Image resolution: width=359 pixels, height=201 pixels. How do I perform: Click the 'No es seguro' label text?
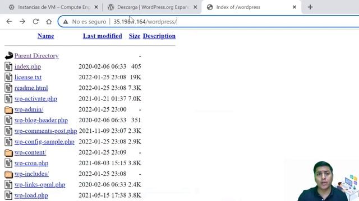[89, 22]
